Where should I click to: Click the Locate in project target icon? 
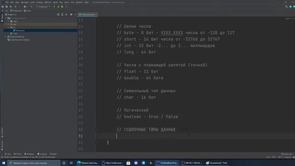(58, 14)
